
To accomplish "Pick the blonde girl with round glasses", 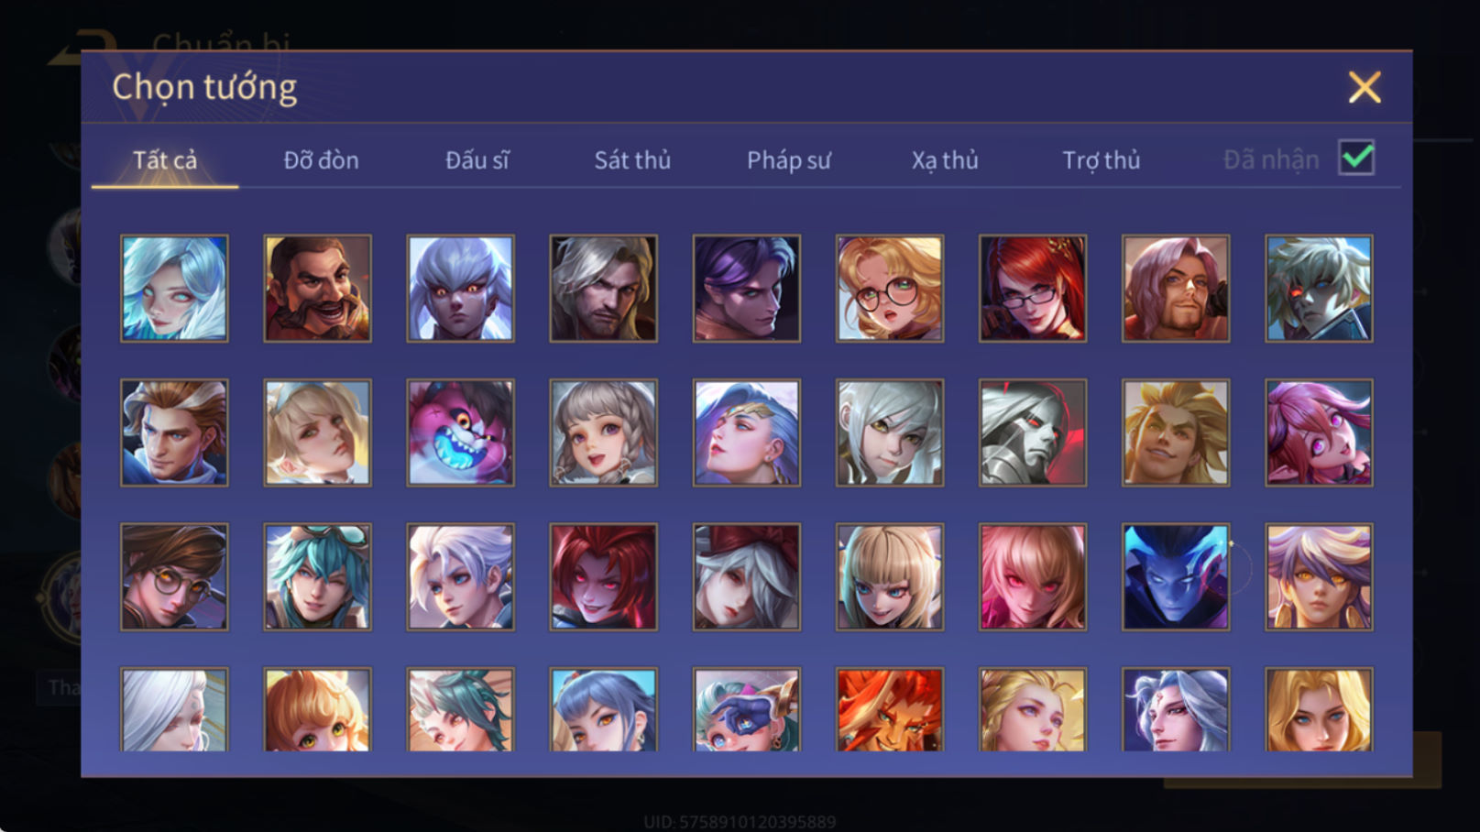I will point(890,289).
